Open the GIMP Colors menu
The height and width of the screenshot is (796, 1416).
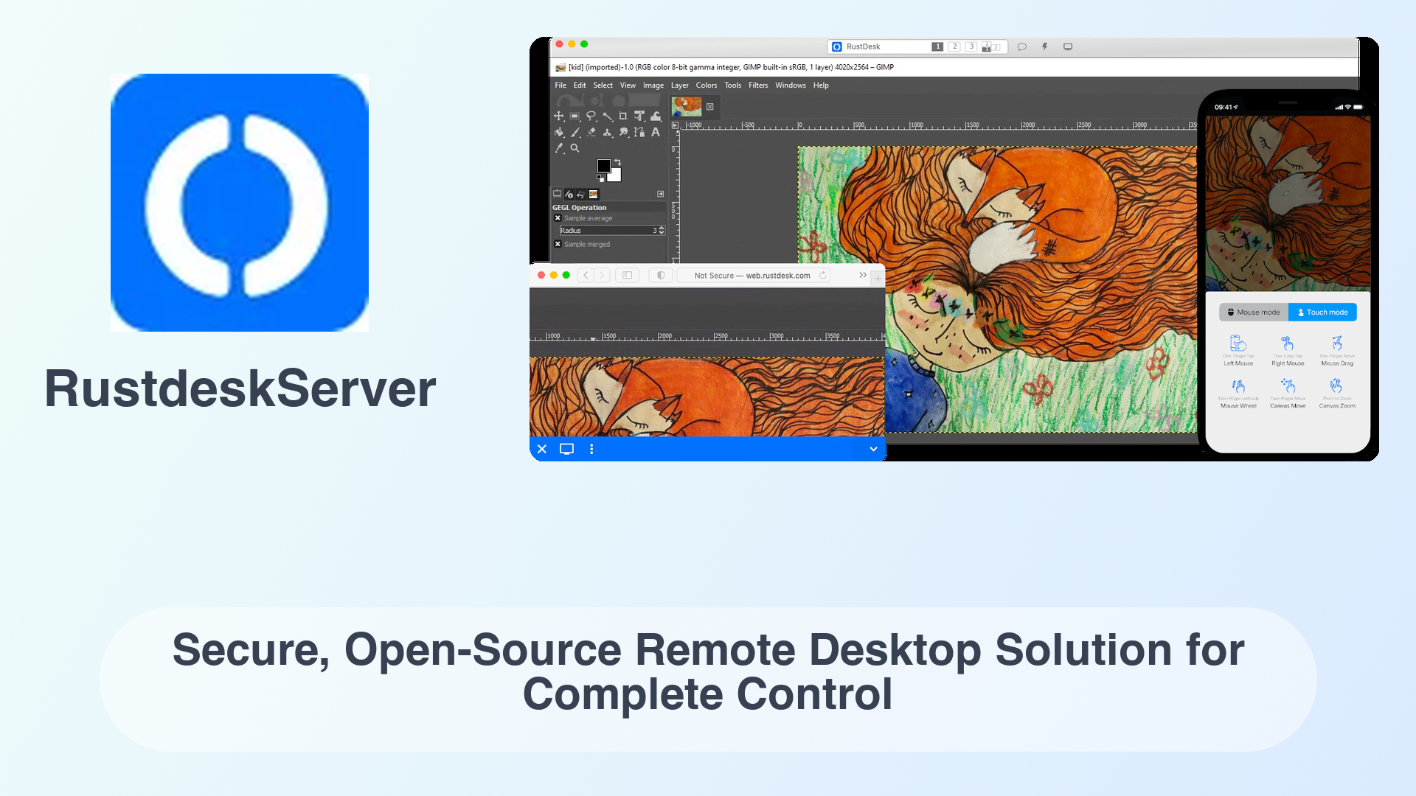(x=706, y=85)
